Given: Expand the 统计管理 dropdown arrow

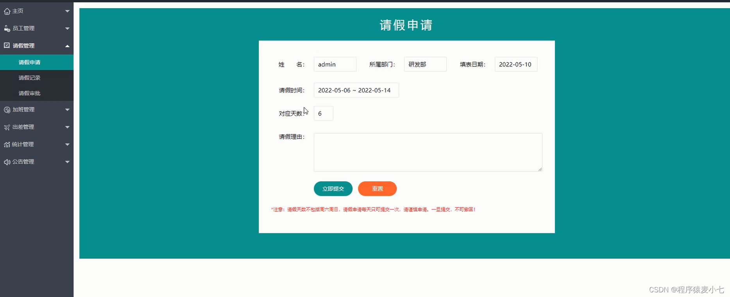Looking at the screenshot, I should tap(67, 145).
